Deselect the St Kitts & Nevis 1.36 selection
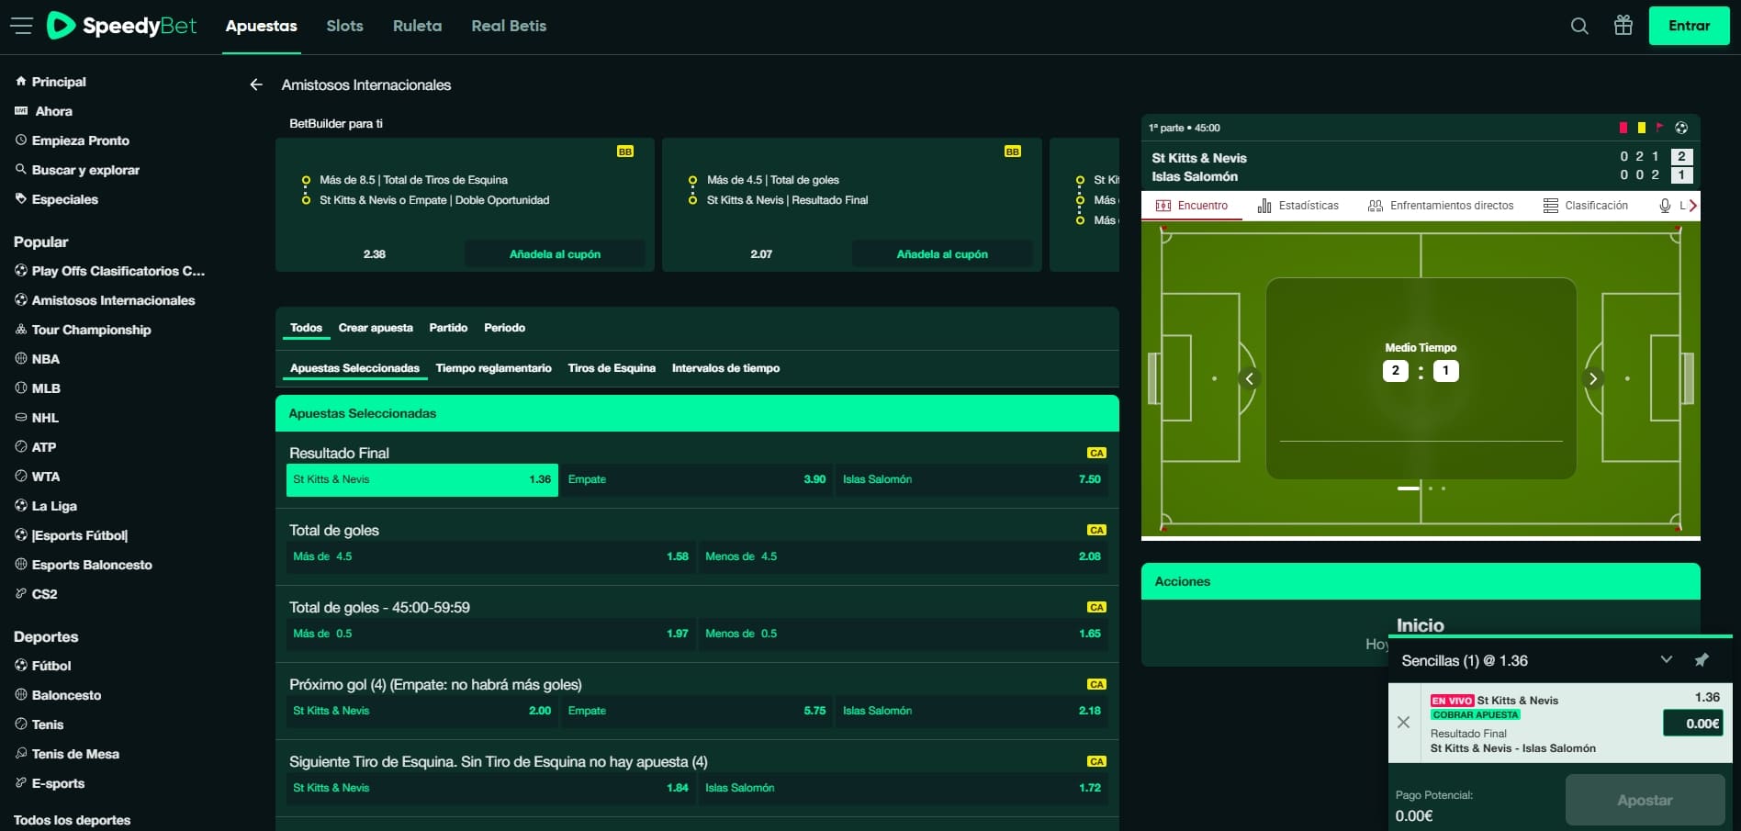Screen dimensions: 1741x831 pyautogui.click(x=421, y=478)
